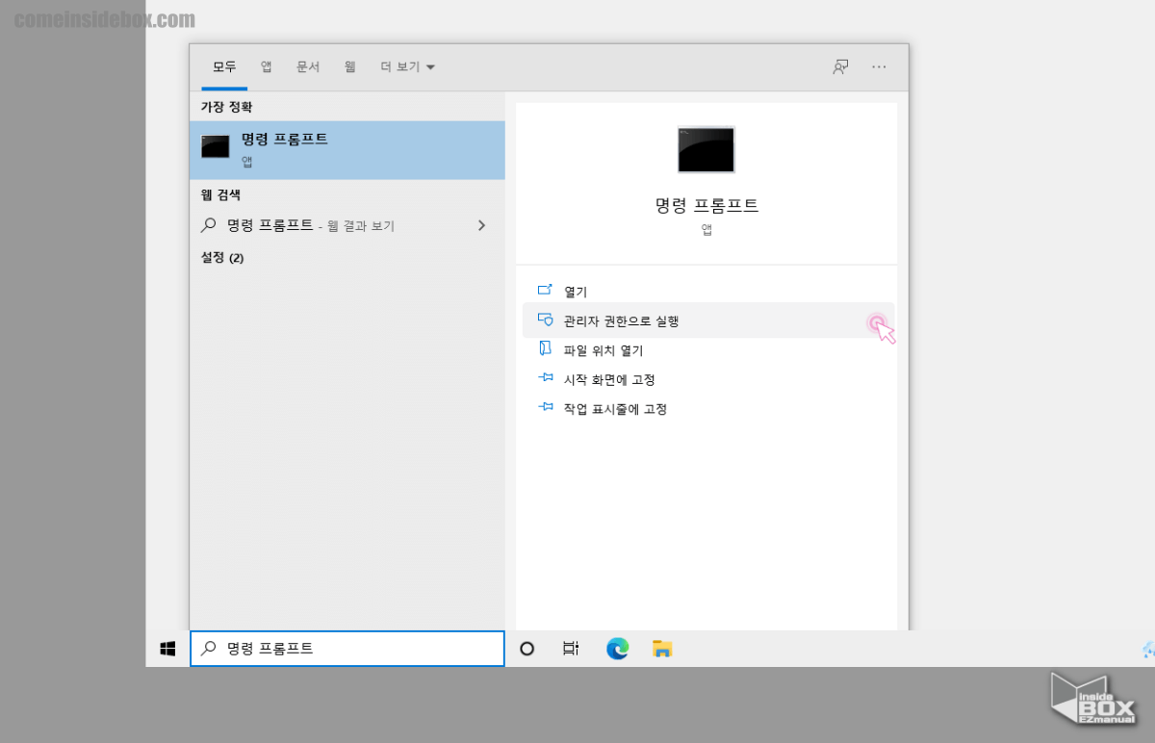Click the 명령 프롬프트 icon in results list
Viewport: 1155px width, 743px height.
point(215,146)
